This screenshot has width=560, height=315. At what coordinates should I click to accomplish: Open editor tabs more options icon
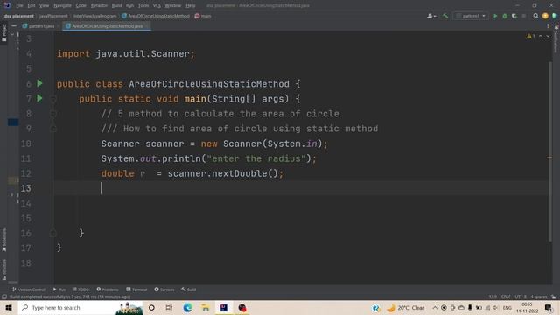548,26
